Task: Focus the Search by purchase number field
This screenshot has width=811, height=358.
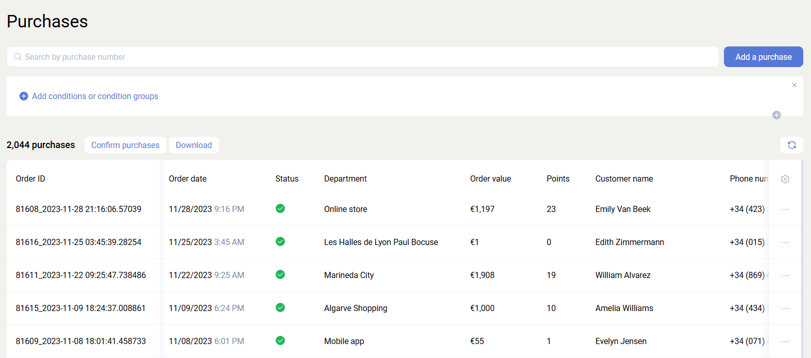Action: [x=361, y=57]
